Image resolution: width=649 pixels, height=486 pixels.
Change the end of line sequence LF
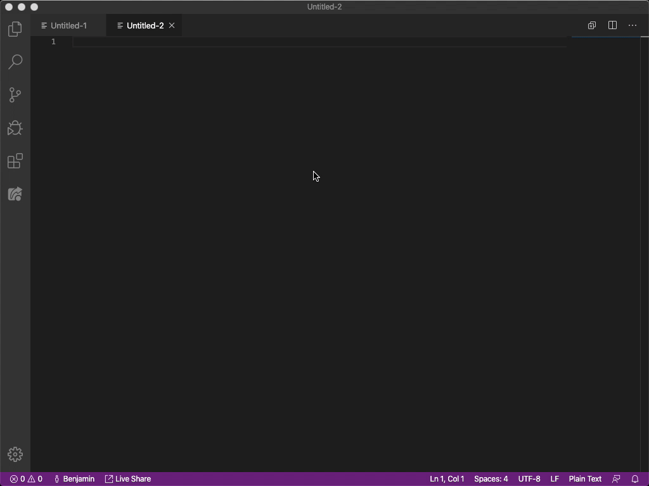point(555,479)
